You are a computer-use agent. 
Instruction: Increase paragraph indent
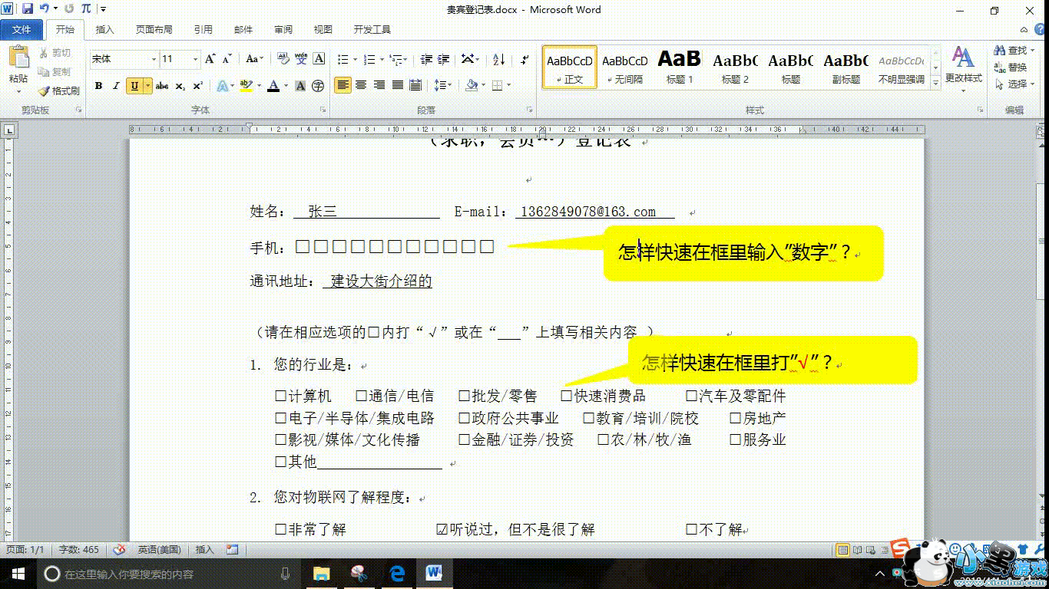pos(444,59)
